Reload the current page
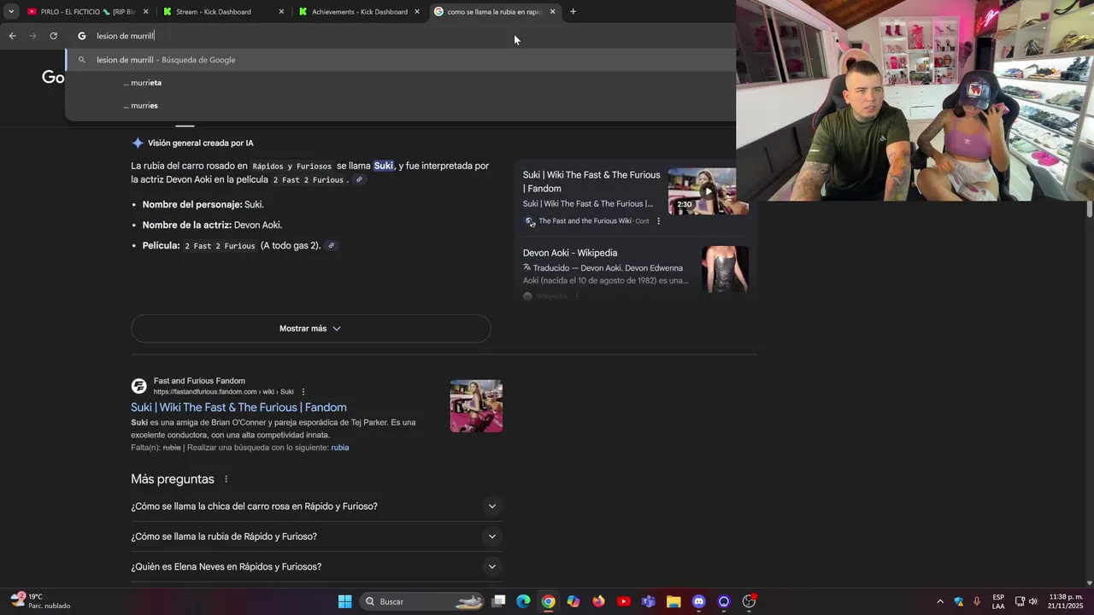1094x615 pixels. coord(53,36)
